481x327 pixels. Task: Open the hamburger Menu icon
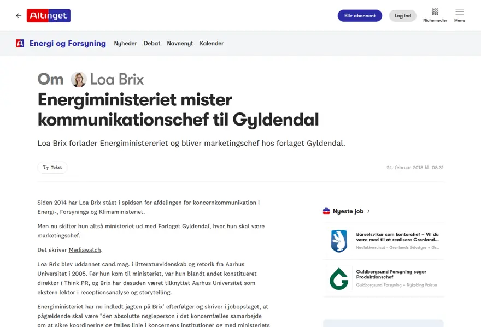coord(459,11)
